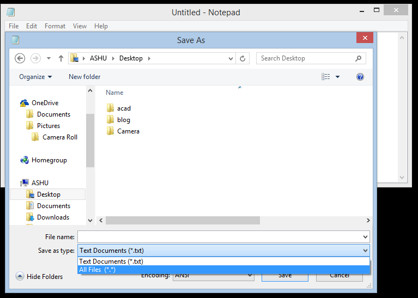Create a New folder

(x=84, y=77)
